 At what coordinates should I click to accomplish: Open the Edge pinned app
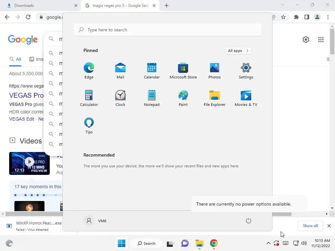click(x=89, y=71)
